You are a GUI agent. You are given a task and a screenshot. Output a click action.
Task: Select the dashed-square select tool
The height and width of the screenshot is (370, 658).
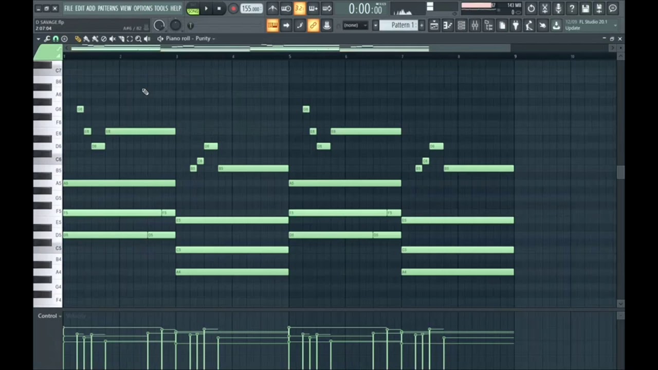(130, 39)
